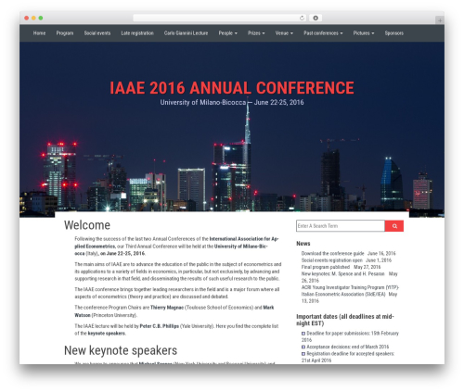Go to the Program page
Image resolution: width=464 pixels, height=392 pixels.
(x=65, y=33)
